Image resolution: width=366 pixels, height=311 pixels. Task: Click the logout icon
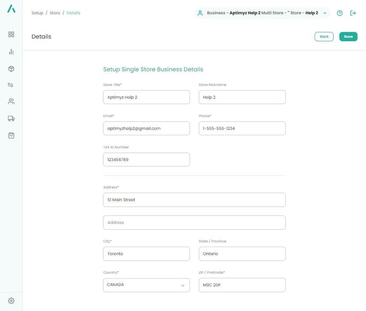click(353, 13)
